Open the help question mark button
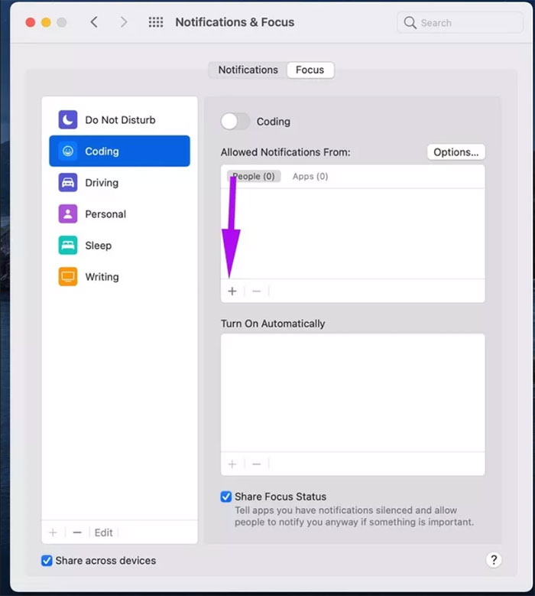 pos(494,560)
